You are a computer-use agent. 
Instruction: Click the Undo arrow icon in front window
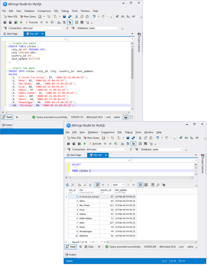pyautogui.click(x=158, y=138)
